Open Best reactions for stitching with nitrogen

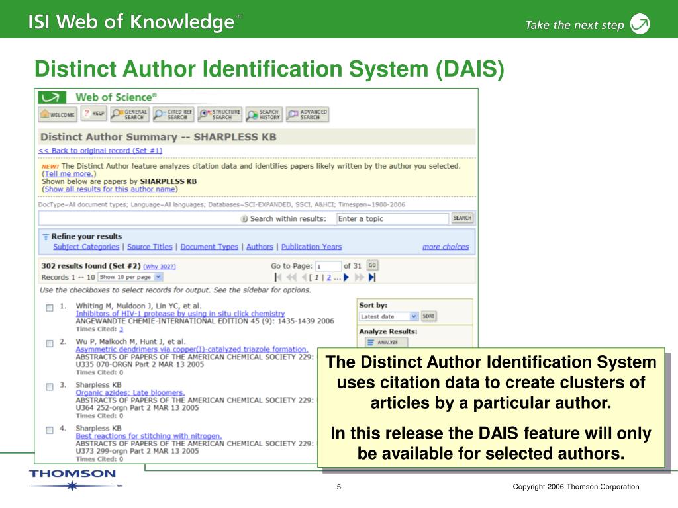click(x=149, y=436)
